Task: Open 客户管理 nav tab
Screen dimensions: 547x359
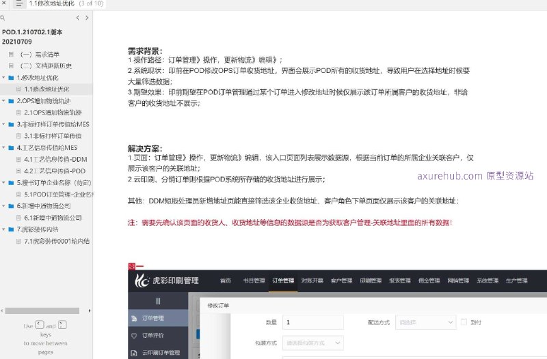Action: (x=341, y=281)
